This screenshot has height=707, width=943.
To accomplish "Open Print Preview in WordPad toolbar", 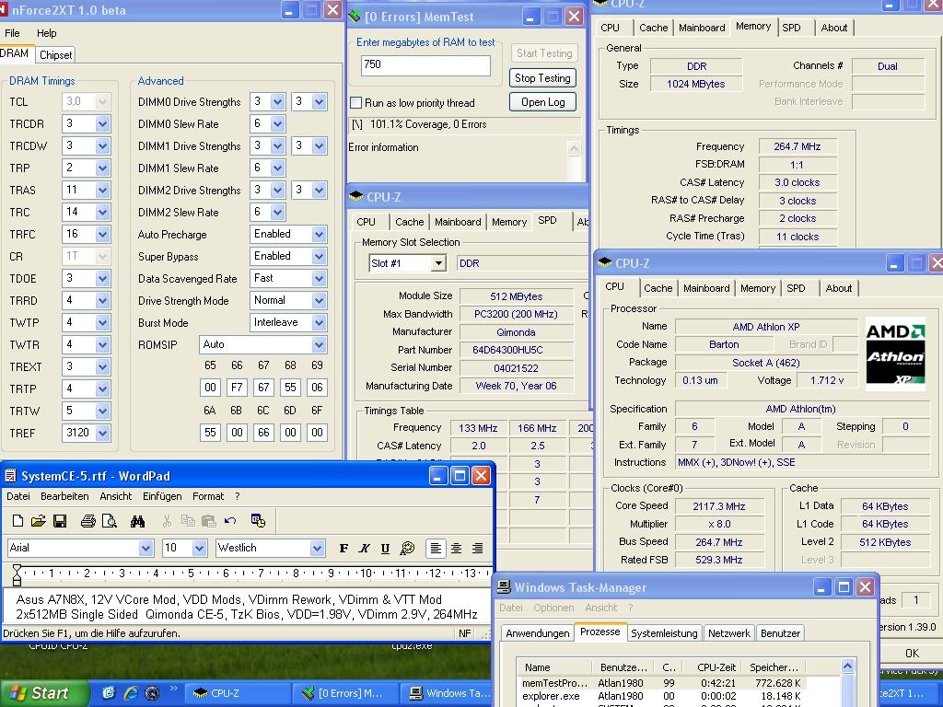I will 110,521.
